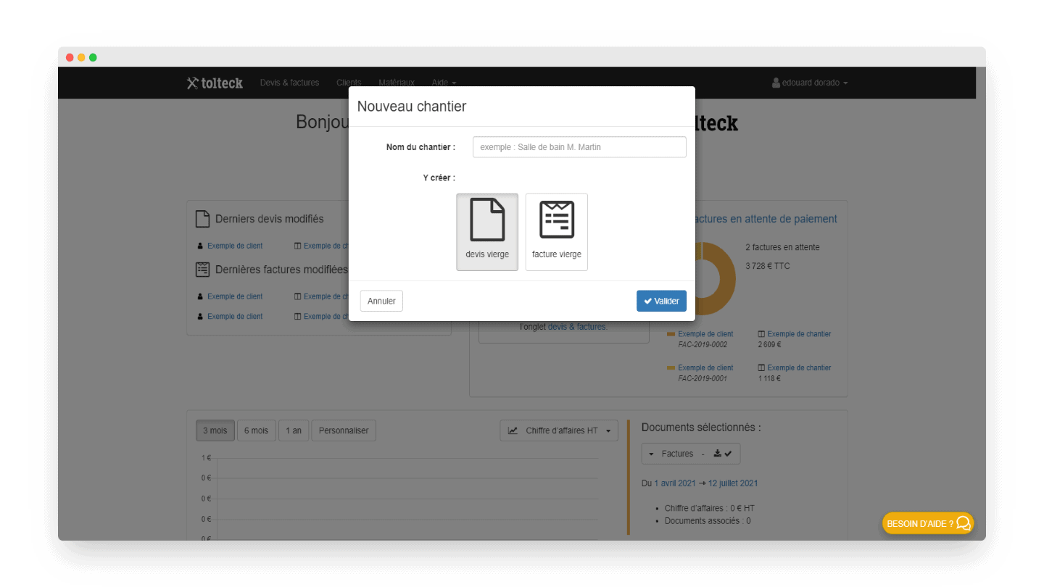Screen dimensions: 1044x587
Task: Select the 1 an period toggle
Action: 294,430
